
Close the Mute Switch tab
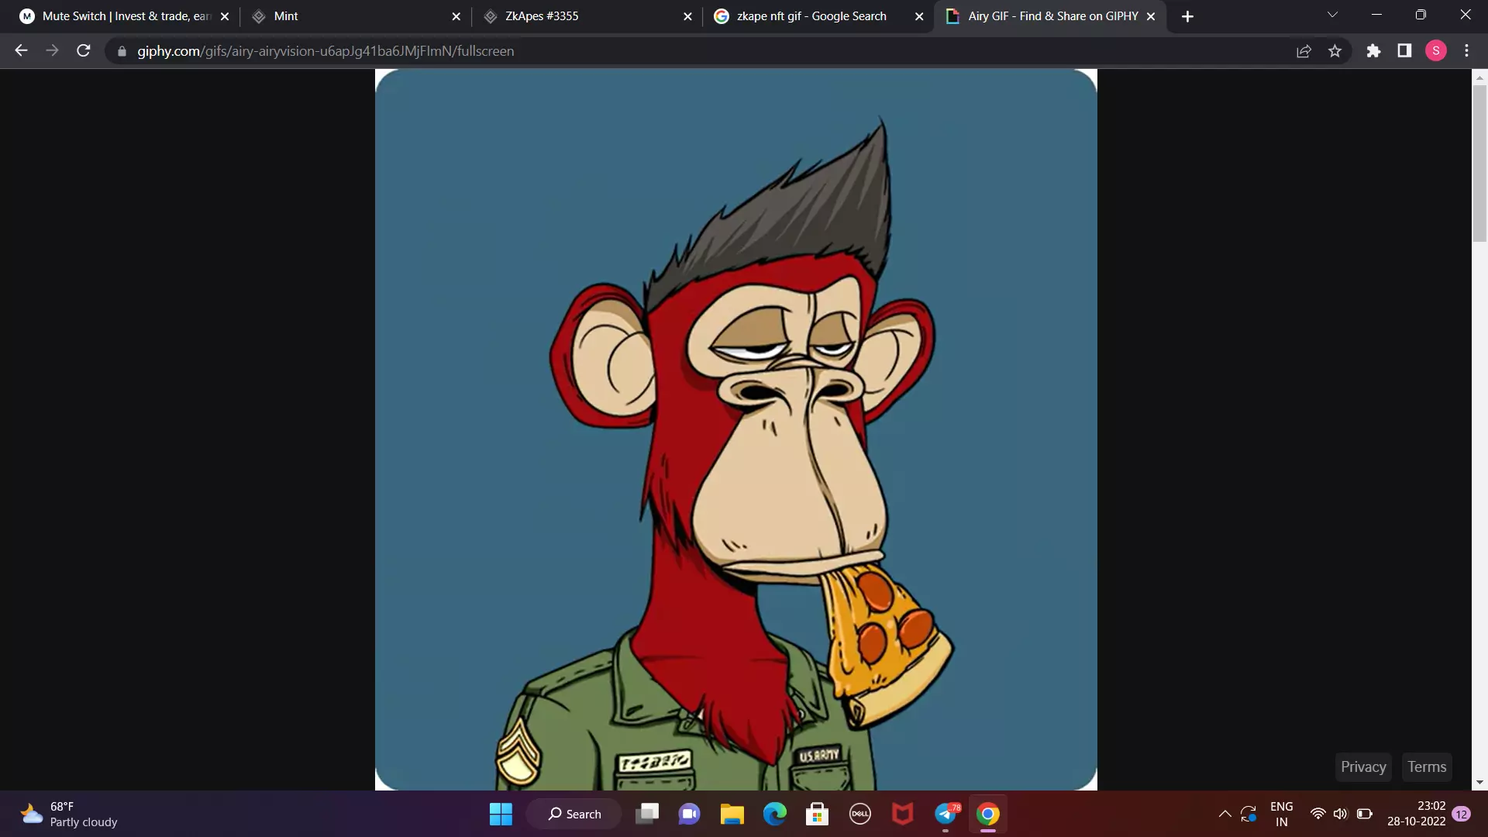[x=225, y=16]
